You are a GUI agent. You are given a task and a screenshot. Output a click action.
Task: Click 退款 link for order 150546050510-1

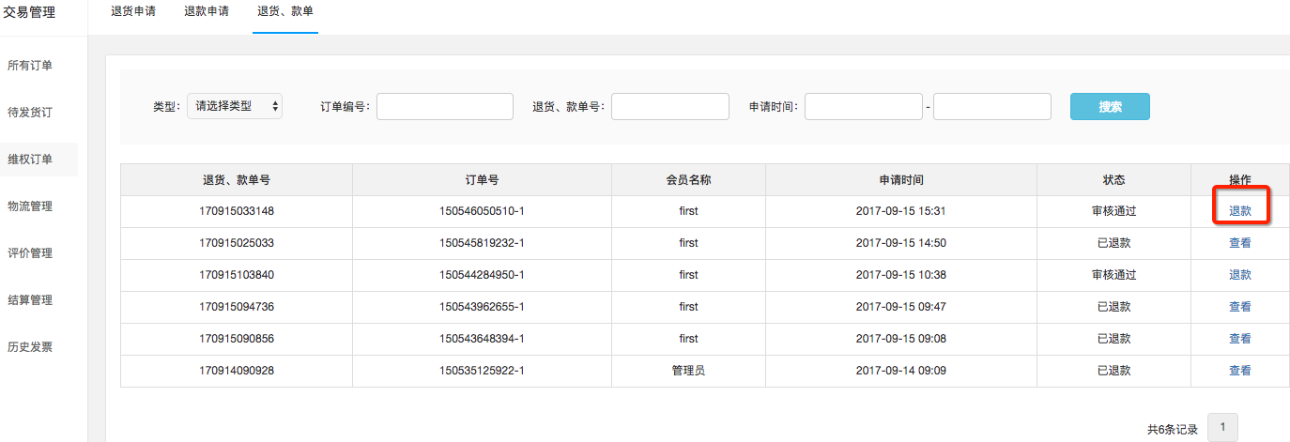coord(1240,211)
